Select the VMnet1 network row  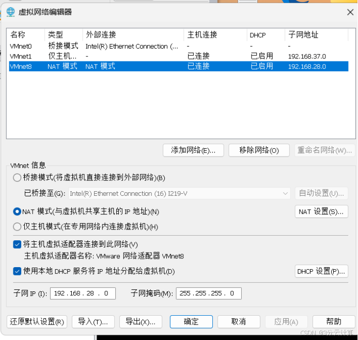coord(179,56)
